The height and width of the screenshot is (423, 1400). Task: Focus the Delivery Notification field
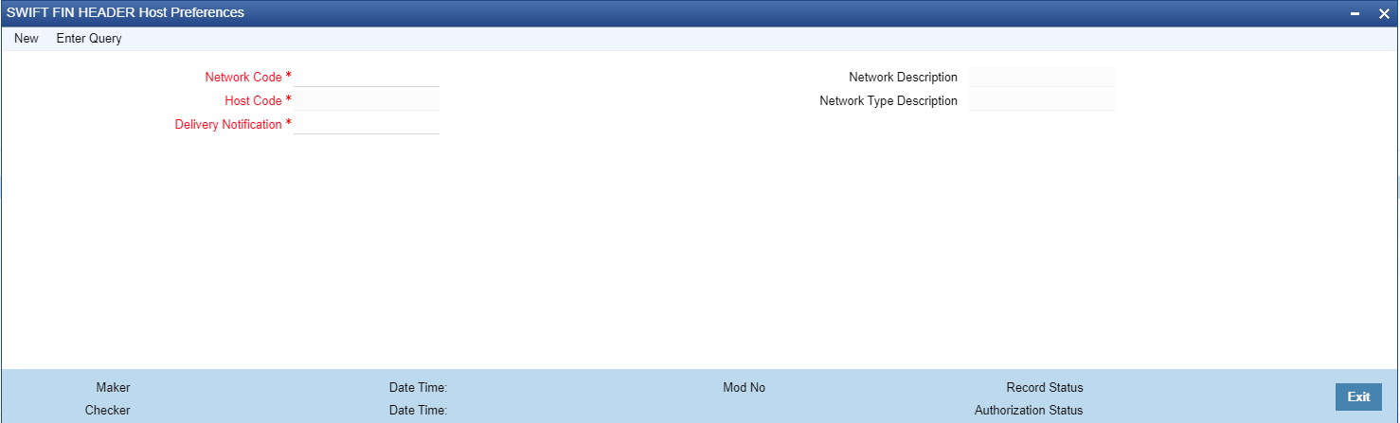pyautogui.click(x=367, y=124)
